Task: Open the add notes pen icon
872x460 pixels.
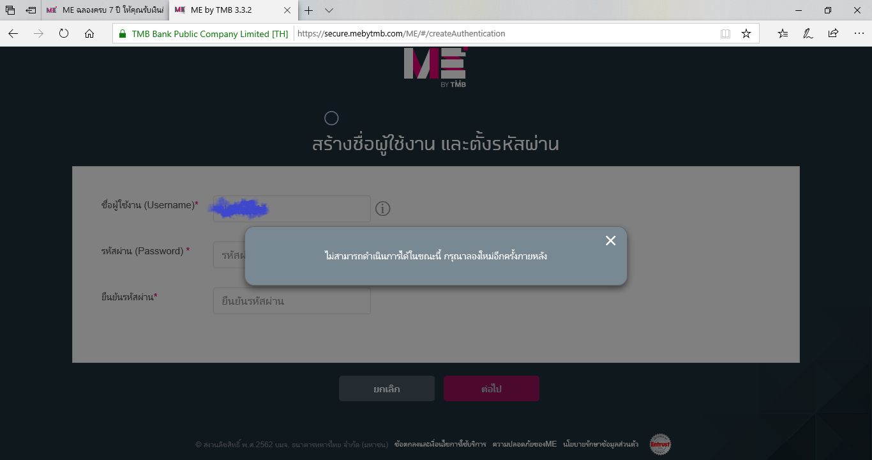Action: (x=808, y=34)
